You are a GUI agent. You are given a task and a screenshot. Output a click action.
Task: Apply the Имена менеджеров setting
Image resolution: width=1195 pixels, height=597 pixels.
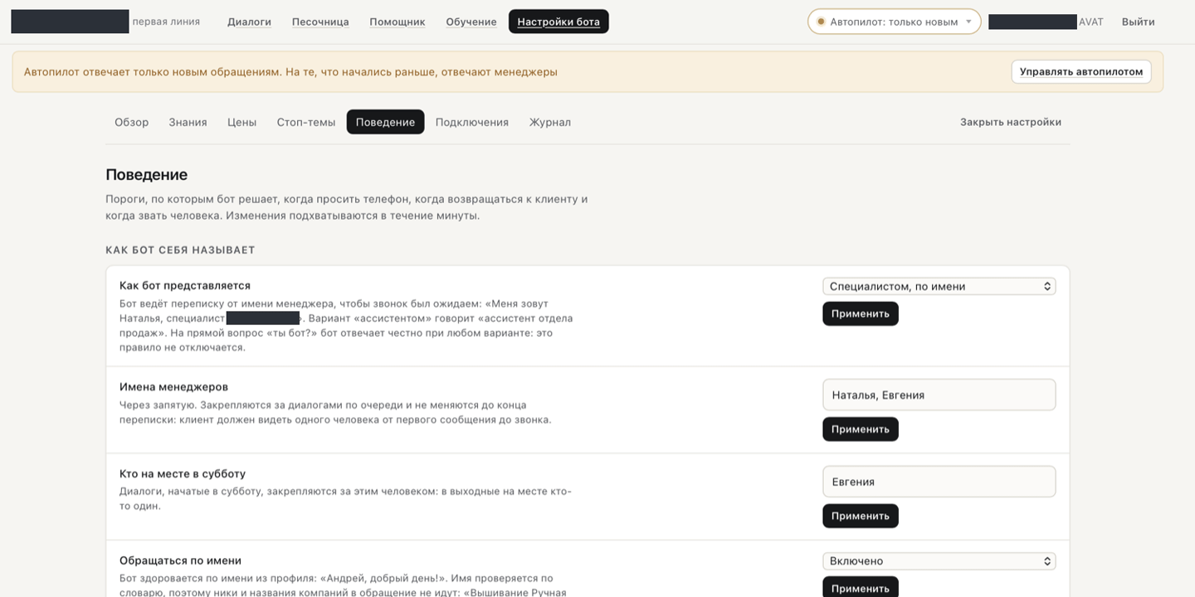point(860,429)
